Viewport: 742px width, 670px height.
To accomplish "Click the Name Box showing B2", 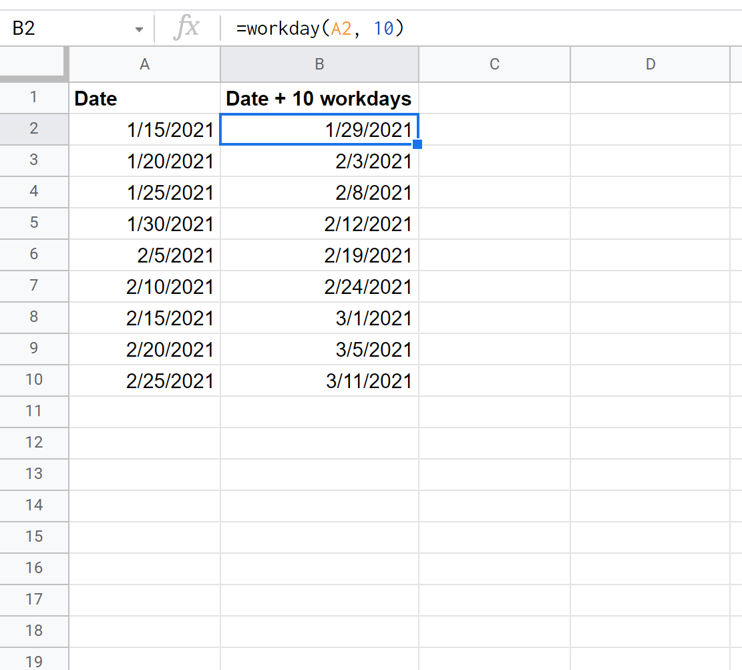I will [67, 30].
